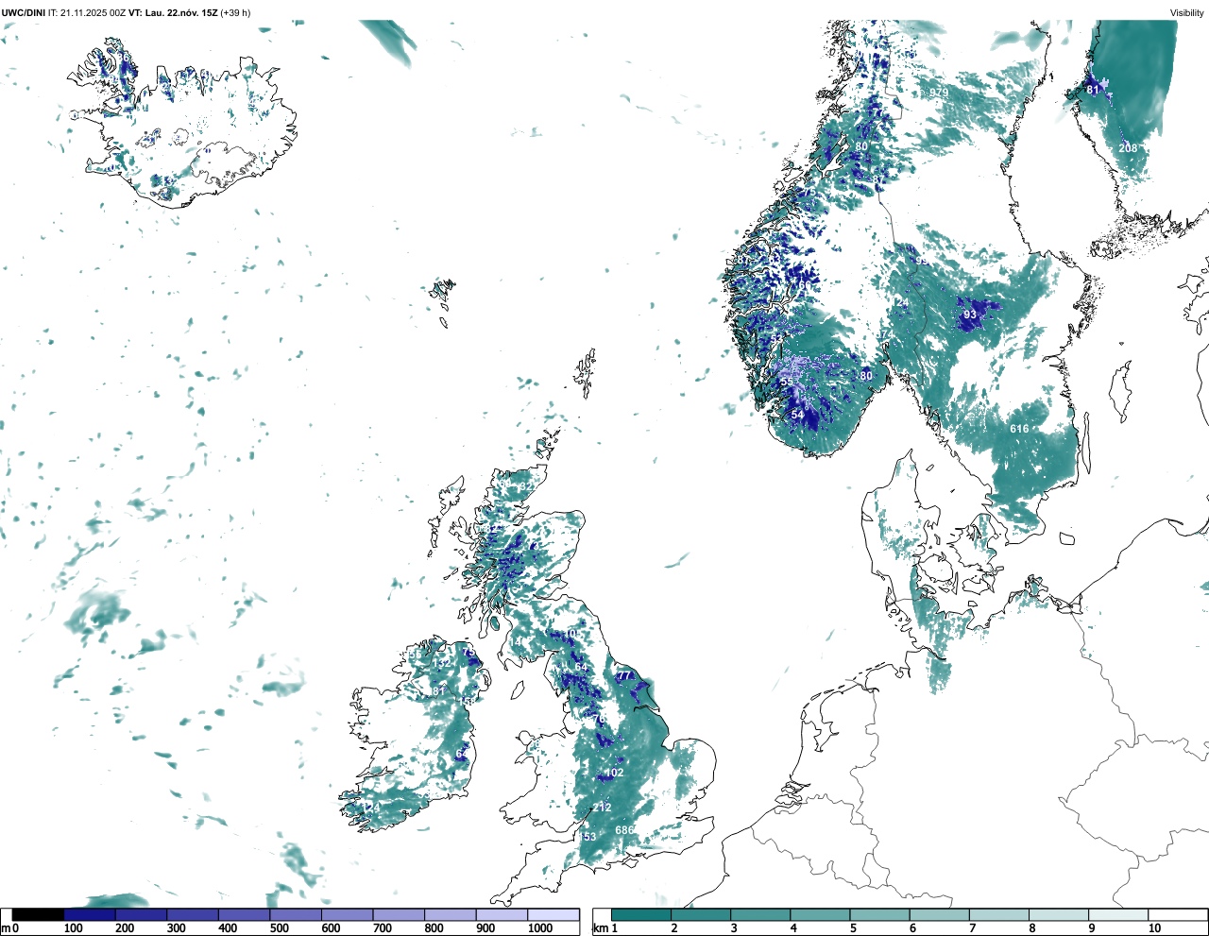This screenshot has width=1209, height=936.
Task: Click the UWC/DINI model name in header
Action: pos(23,12)
